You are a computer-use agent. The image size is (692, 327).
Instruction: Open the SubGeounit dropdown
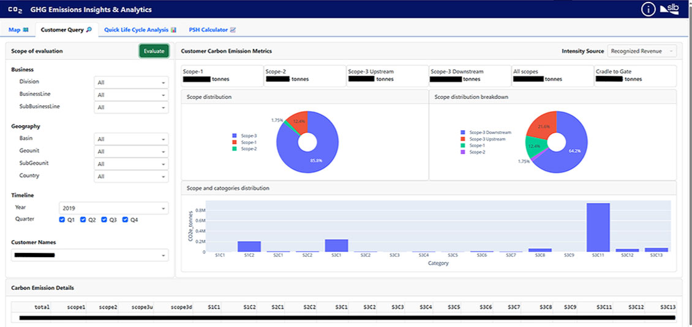click(131, 164)
